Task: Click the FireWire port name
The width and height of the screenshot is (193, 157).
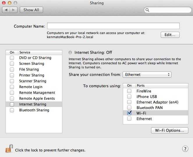Action: click(144, 91)
